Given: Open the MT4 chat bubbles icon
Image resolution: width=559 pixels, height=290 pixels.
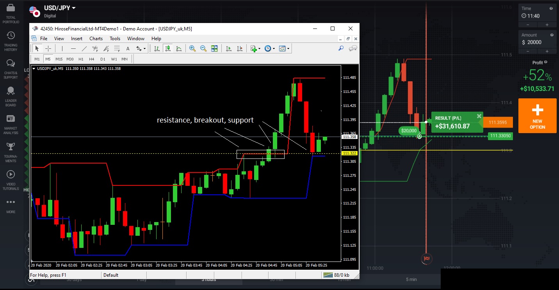Looking at the screenshot, I should point(353,48).
